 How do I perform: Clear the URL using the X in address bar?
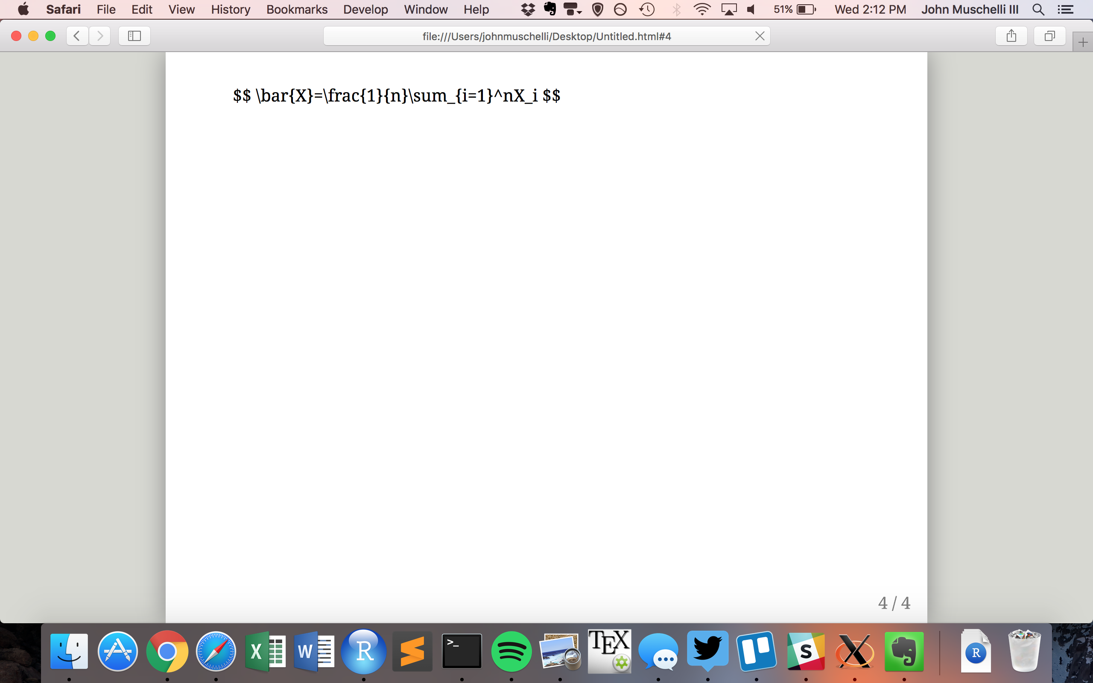click(x=760, y=36)
